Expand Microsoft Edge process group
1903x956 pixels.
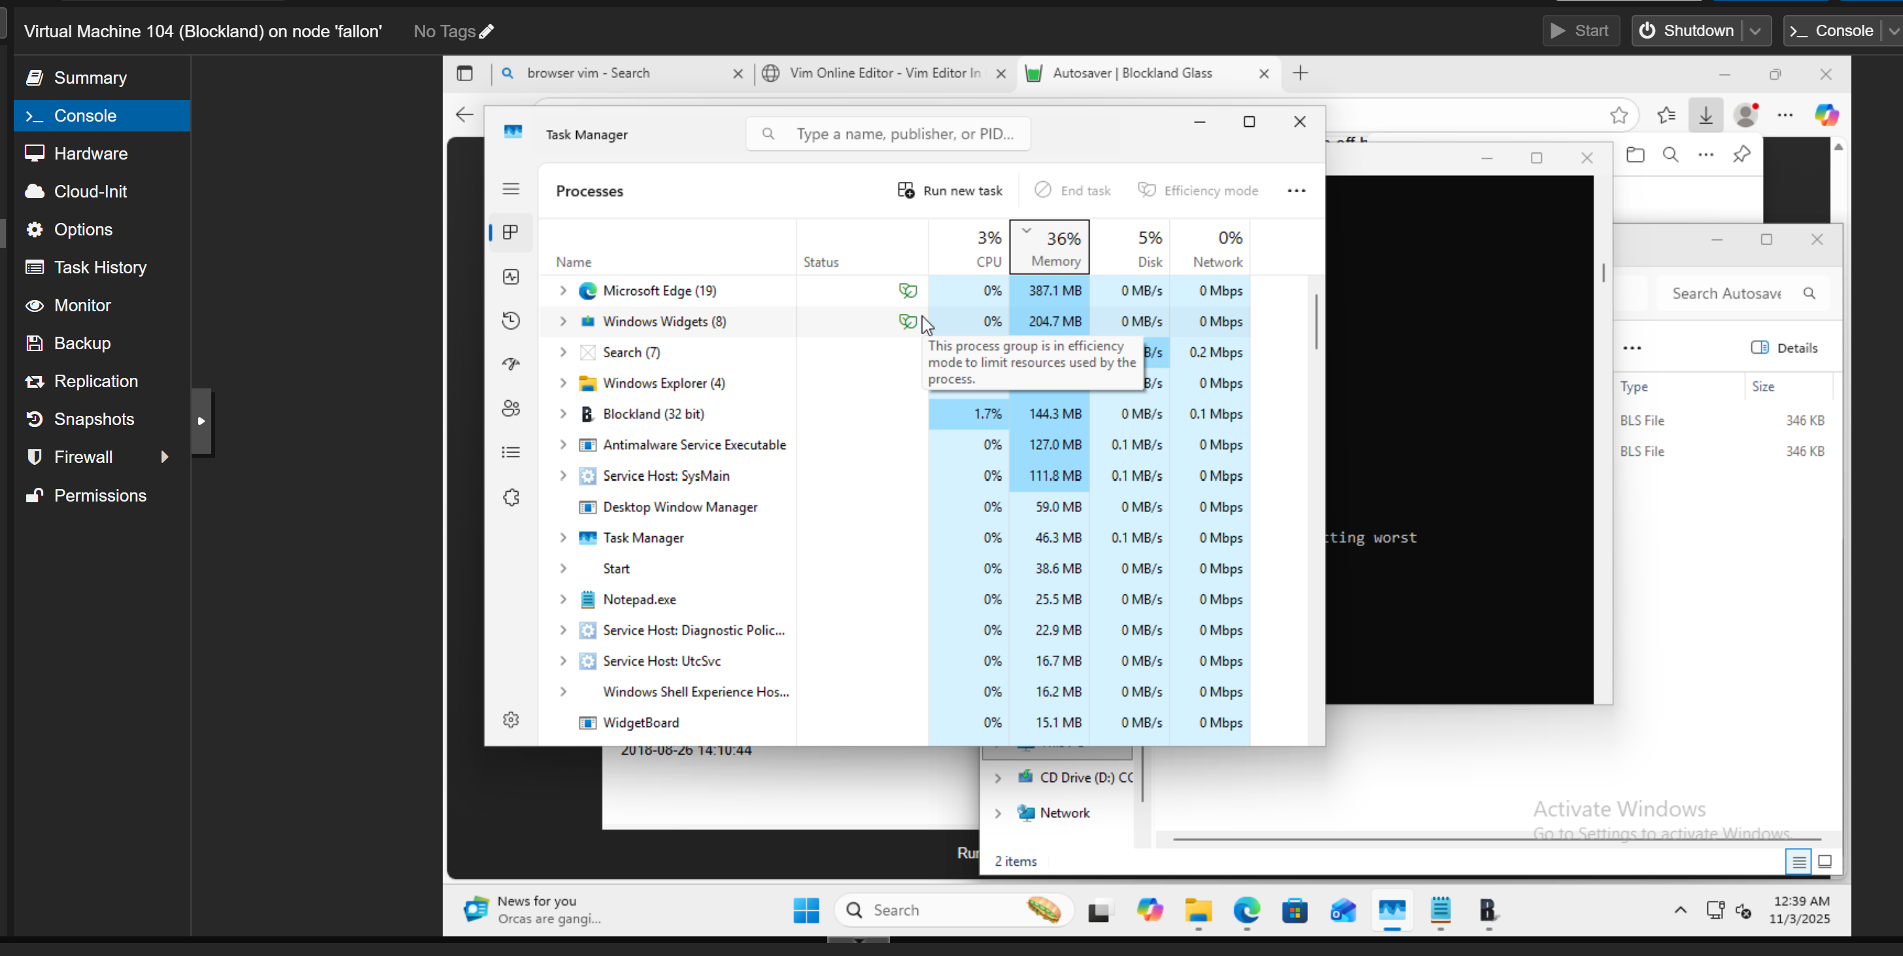(563, 290)
